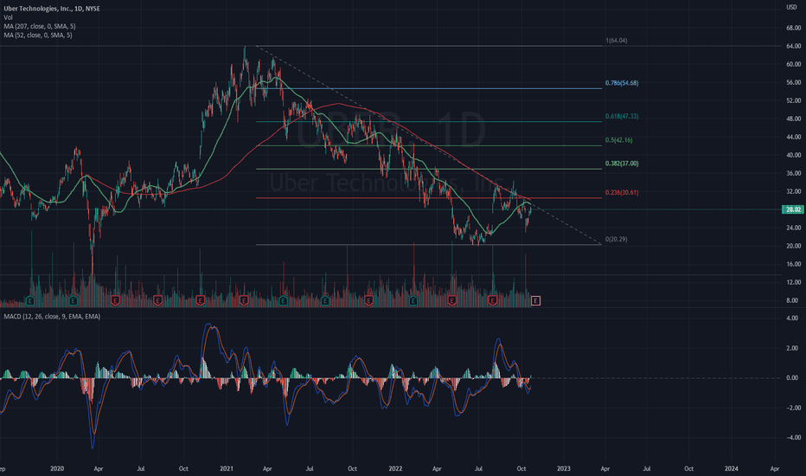Click the Fibonacci label 0.382(37.00)
This screenshot has width=806, height=476.
click(622, 164)
